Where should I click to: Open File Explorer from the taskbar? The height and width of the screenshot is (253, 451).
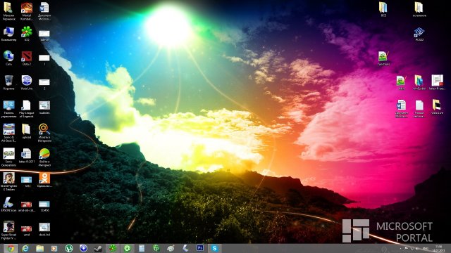click(39, 248)
